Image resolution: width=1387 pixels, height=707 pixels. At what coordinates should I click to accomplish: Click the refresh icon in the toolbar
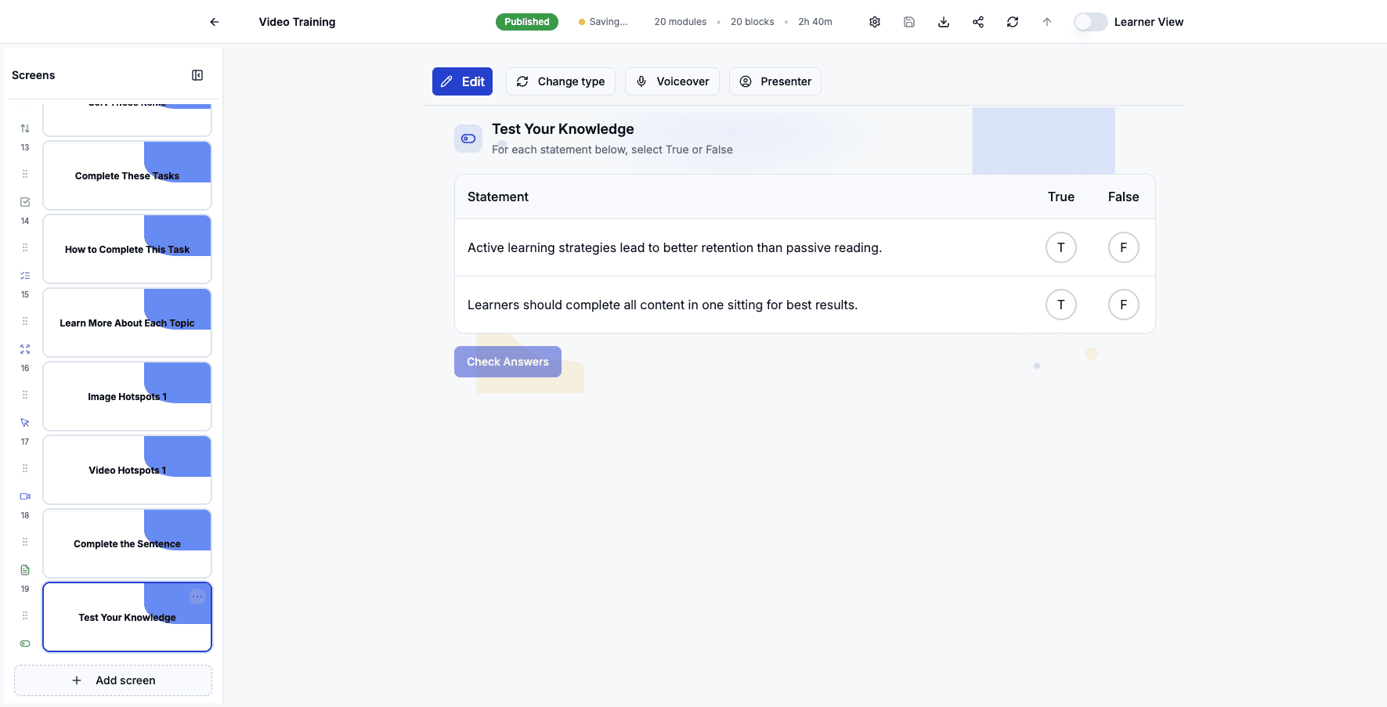[1013, 22]
